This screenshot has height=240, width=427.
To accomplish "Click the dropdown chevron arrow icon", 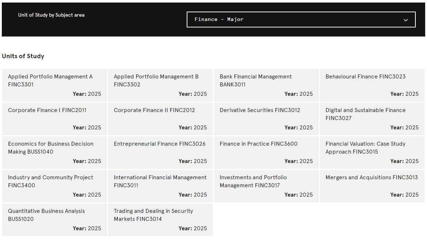I will (x=406, y=20).
